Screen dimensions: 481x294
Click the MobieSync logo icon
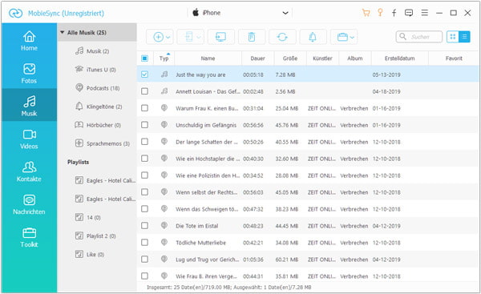(15, 13)
